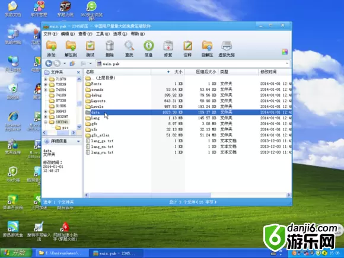Sort by the 大小 column header
Screen dimensions: 344x258
tap(168, 72)
